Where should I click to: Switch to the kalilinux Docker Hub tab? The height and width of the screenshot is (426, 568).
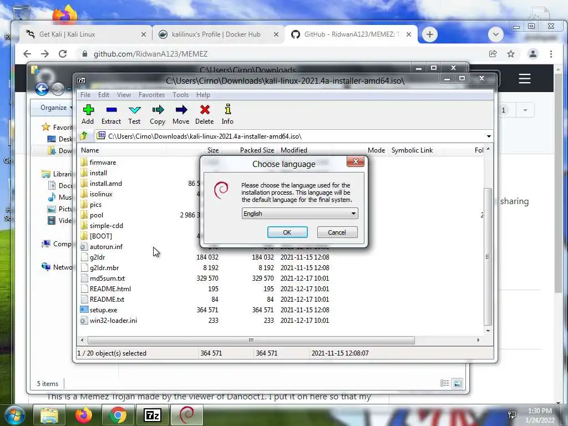[x=219, y=34]
